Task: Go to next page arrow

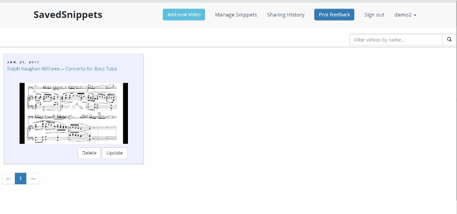Action: coord(33,179)
